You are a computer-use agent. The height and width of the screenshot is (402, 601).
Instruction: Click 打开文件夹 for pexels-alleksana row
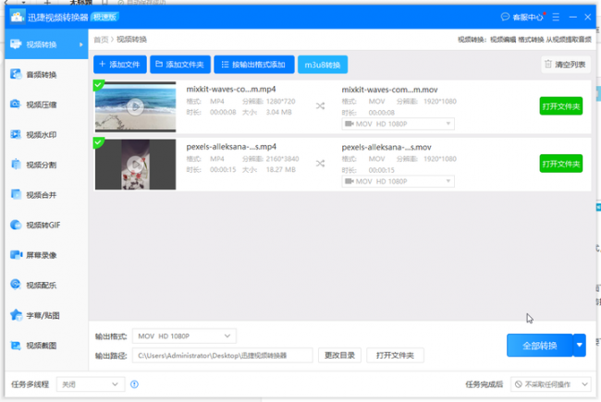[x=560, y=164]
